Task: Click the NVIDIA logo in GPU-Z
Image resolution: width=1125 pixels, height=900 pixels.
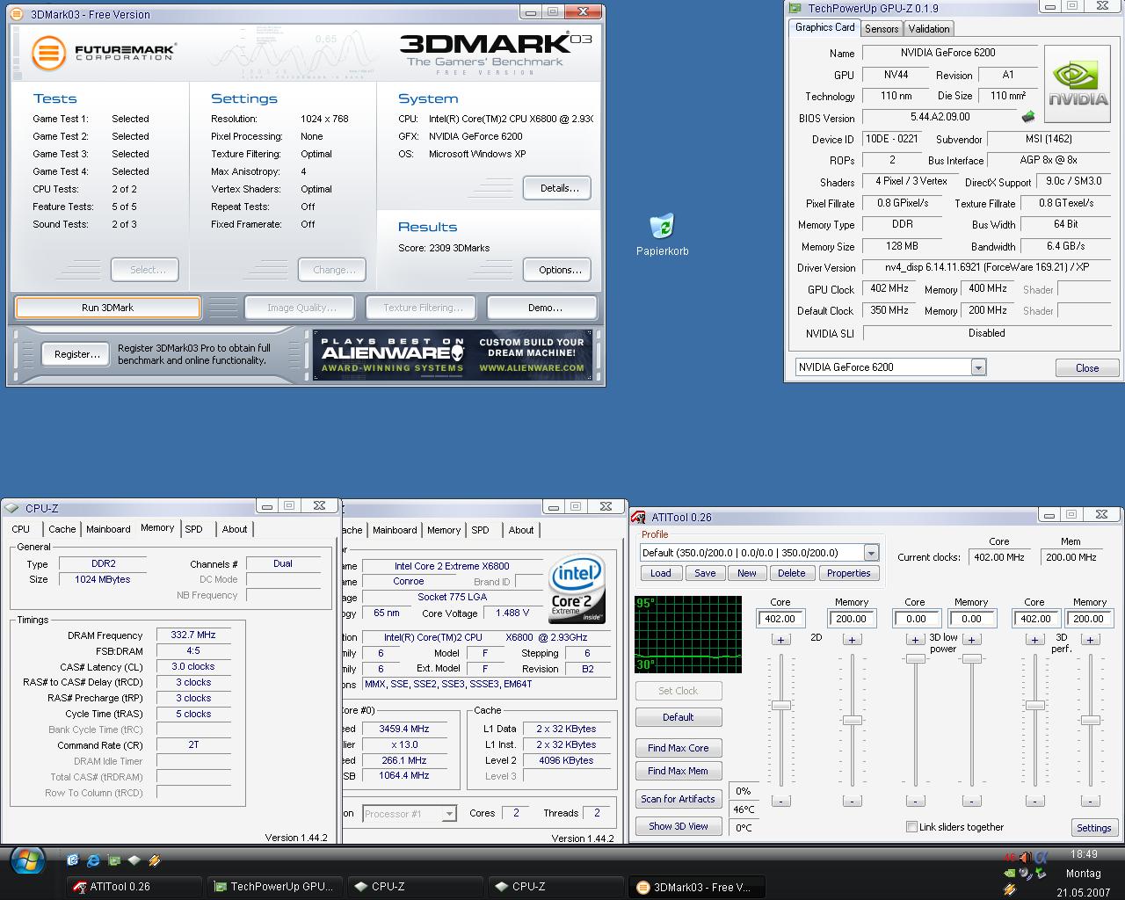Action: (x=1078, y=85)
